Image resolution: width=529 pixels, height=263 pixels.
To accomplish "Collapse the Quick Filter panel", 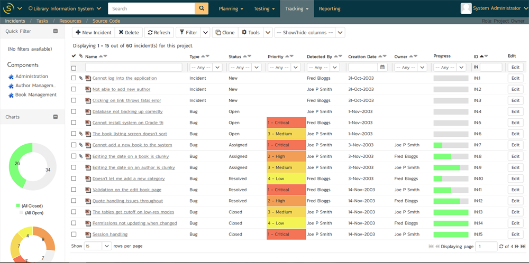I will tap(56, 31).
